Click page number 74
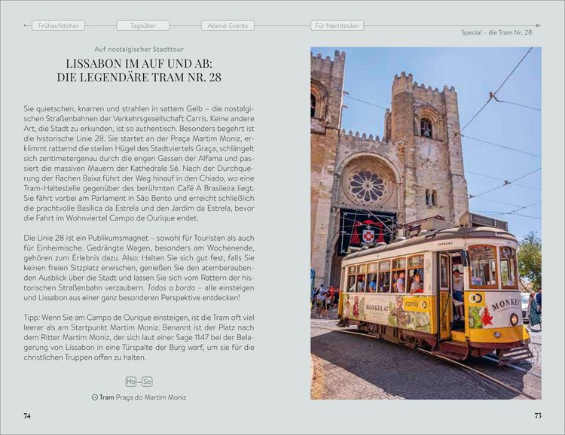565x435 pixels. (x=27, y=416)
